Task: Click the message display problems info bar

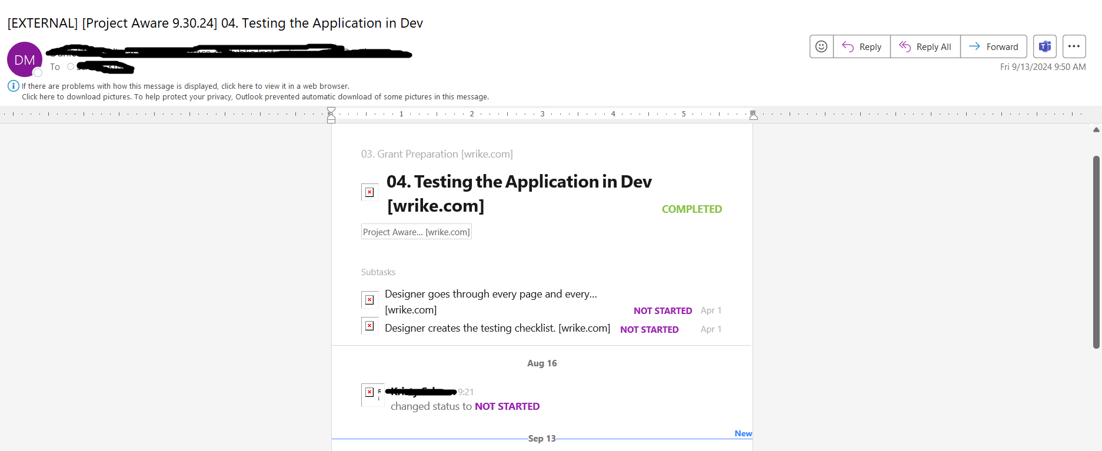Action: (185, 86)
